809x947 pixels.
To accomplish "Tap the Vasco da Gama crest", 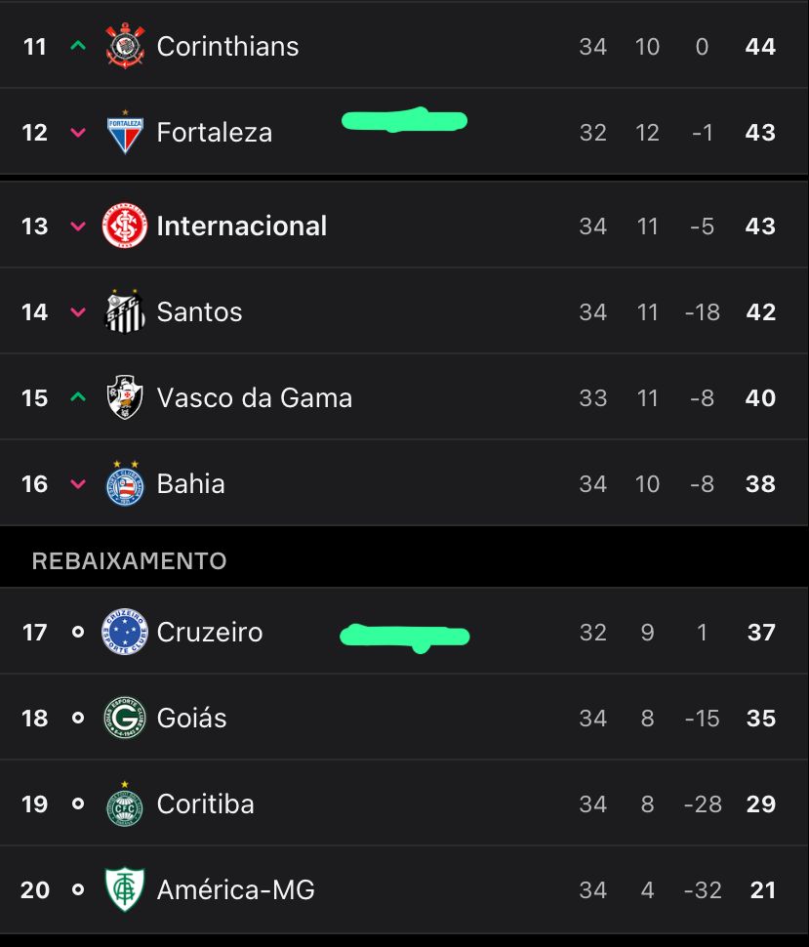I will (125, 397).
